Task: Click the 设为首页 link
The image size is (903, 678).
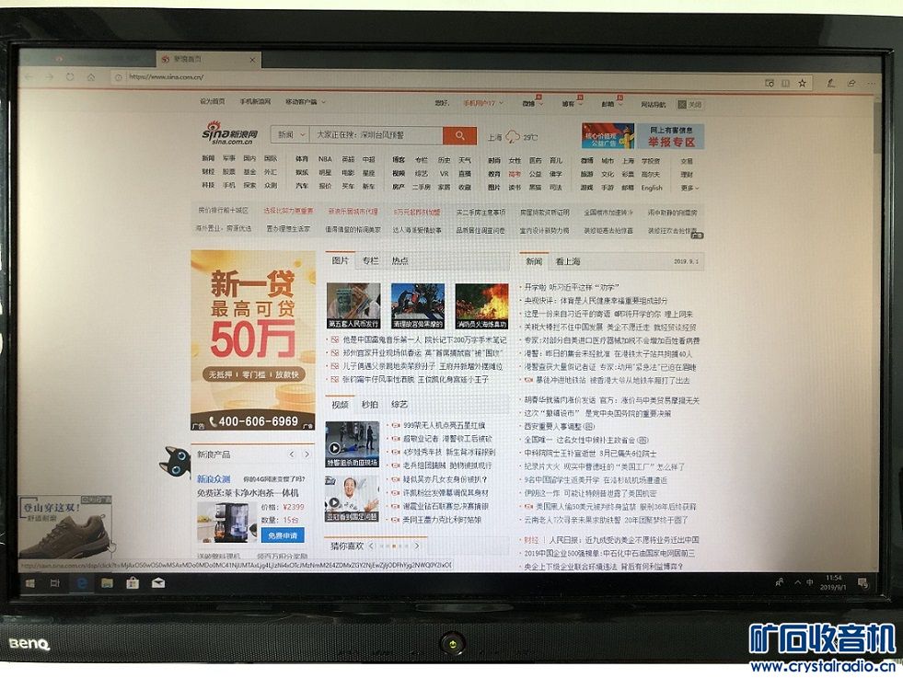Action: click(212, 101)
